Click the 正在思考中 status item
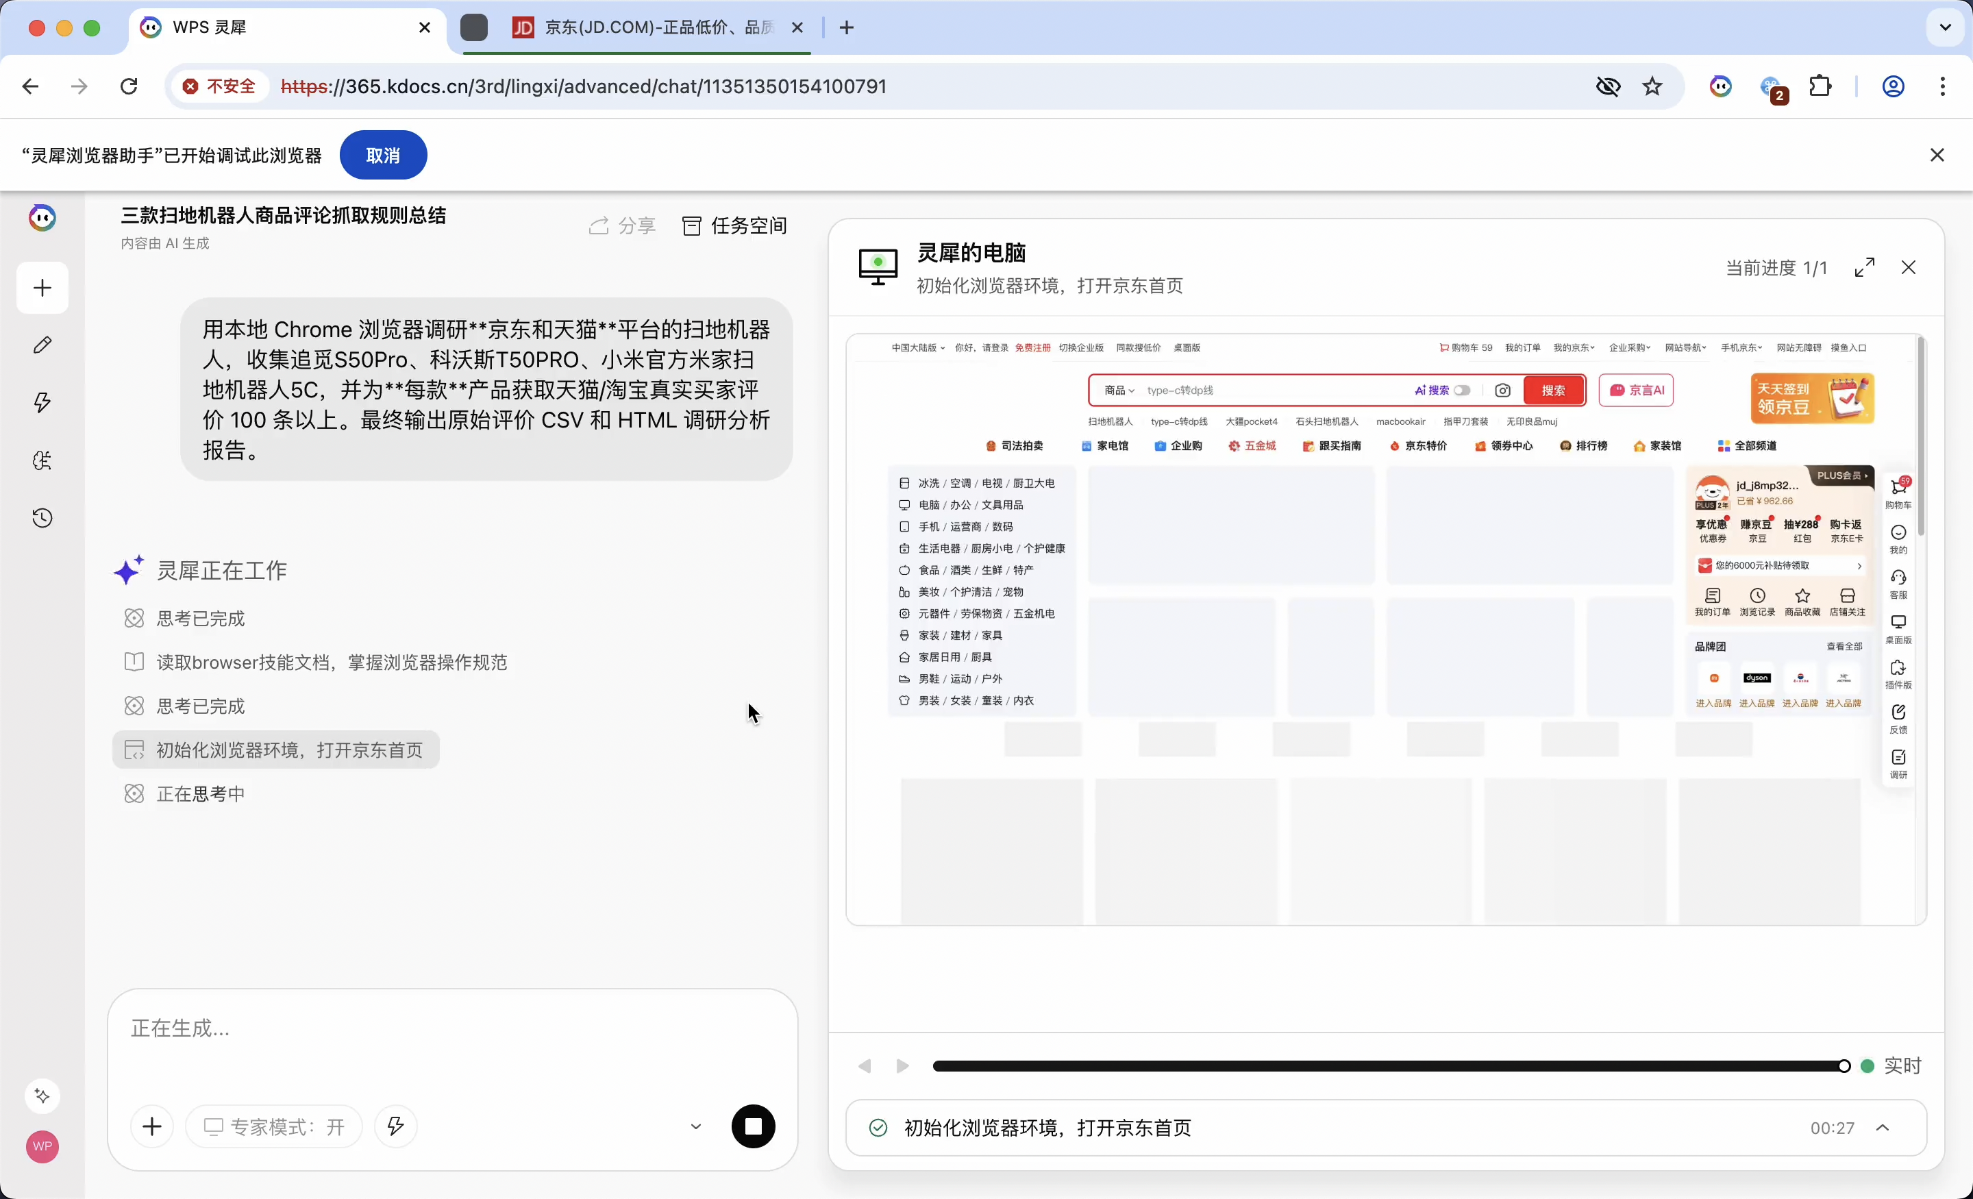 (x=185, y=793)
